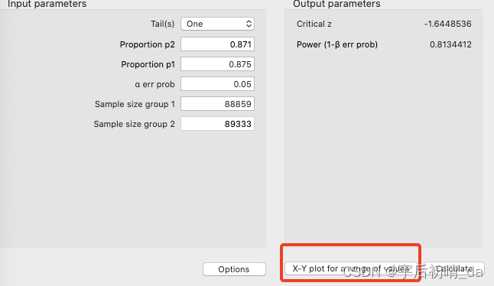
Task: Click the Tail(s) label text
Action: pyautogui.click(x=162, y=24)
